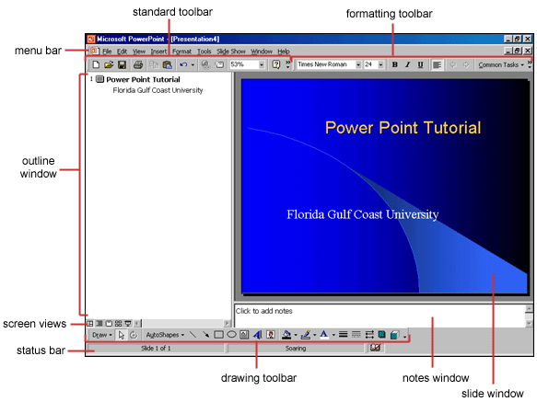This screenshot has height=402, width=537.
Task: Click the Promote left arrow icon
Action: pyautogui.click(x=453, y=64)
